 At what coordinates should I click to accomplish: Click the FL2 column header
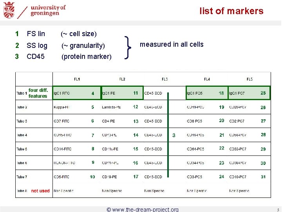click(122, 79)
